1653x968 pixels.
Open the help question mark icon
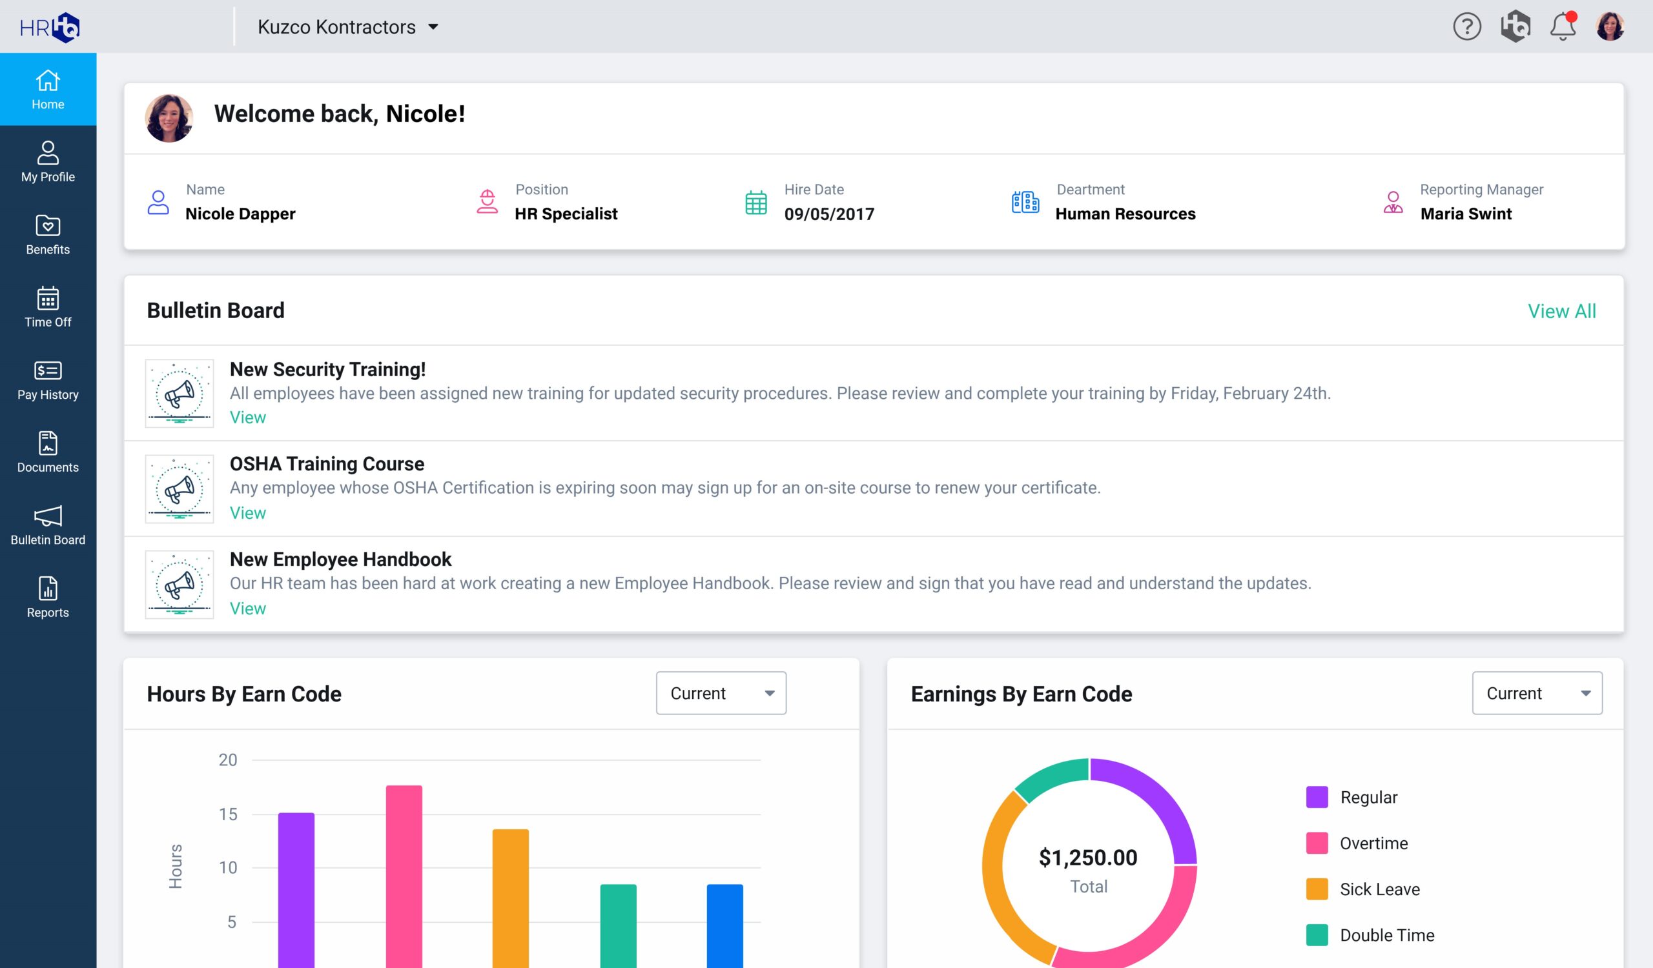point(1466,27)
